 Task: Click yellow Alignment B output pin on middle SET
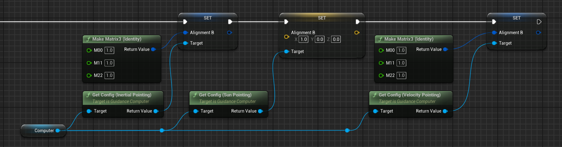pos(357,33)
